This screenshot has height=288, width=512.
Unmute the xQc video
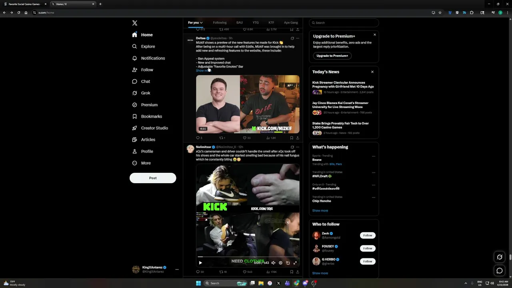[x=273, y=263]
